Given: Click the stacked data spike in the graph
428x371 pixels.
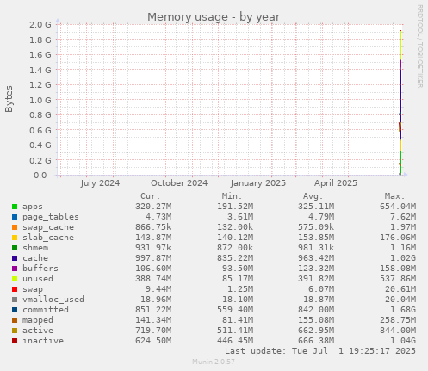Looking at the screenshot, I should coord(400,102).
